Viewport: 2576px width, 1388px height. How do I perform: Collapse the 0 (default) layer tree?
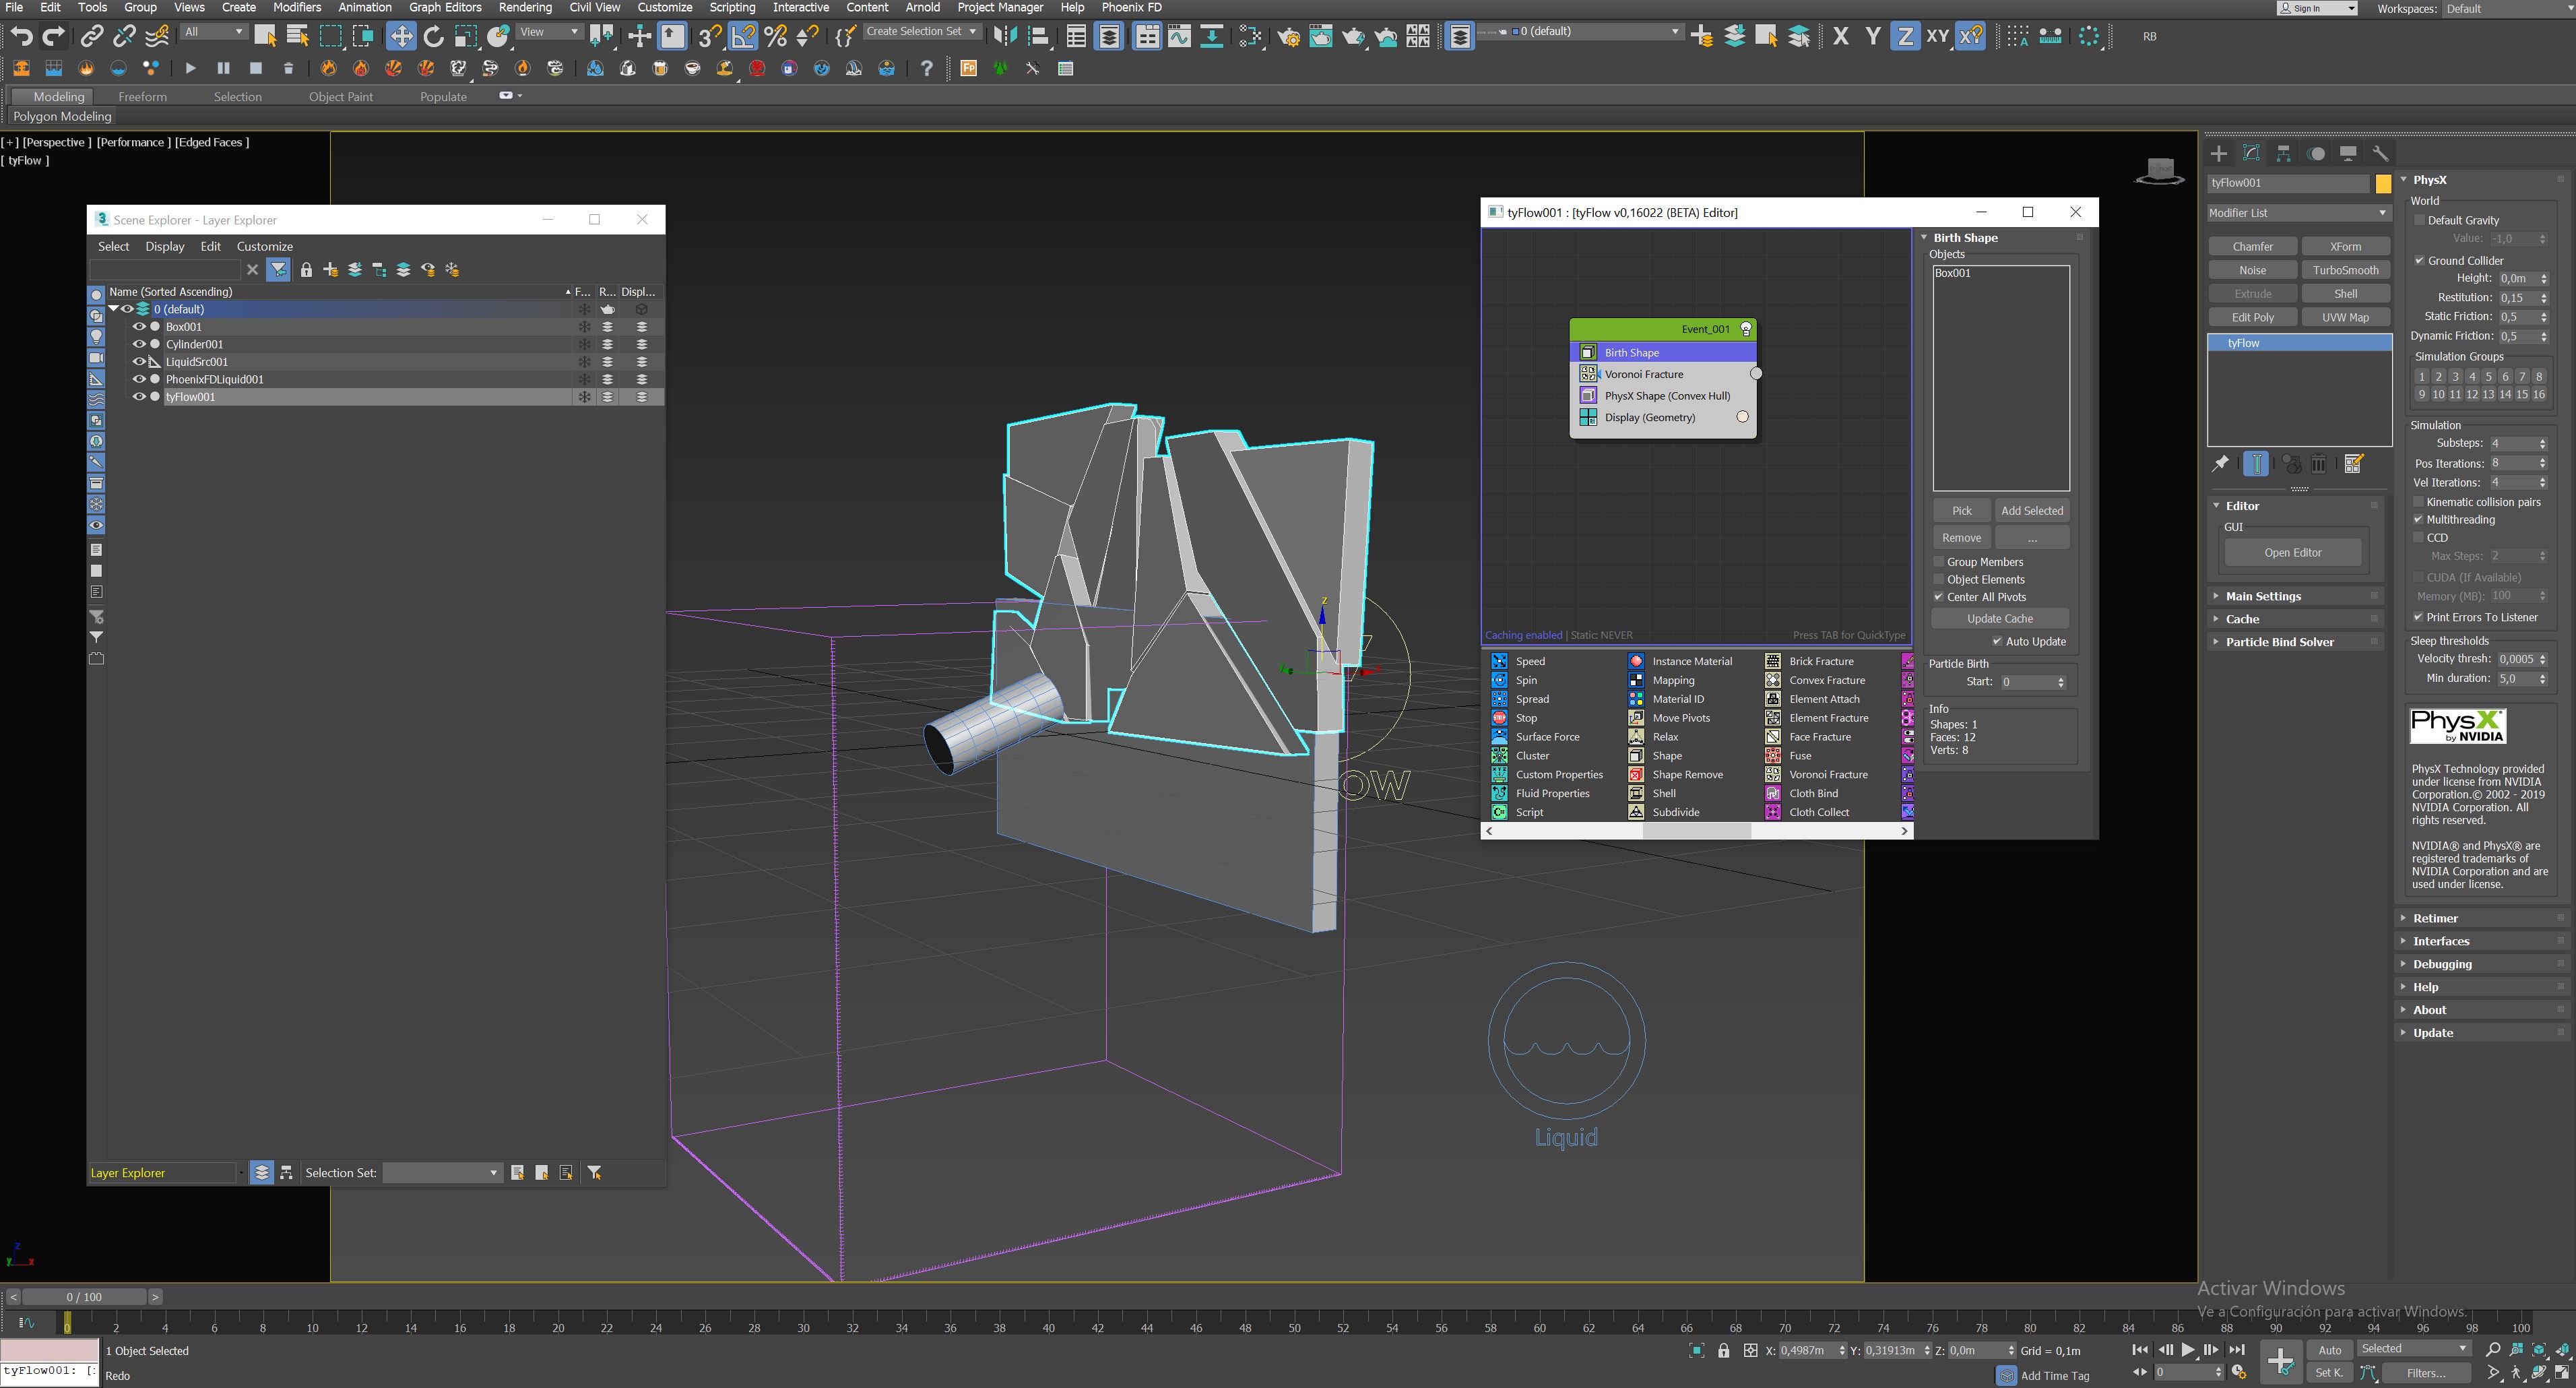(114, 309)
